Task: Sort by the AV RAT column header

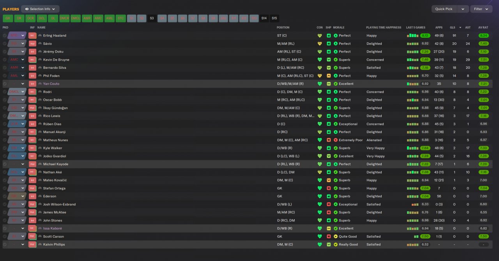Action: [483, 28]
